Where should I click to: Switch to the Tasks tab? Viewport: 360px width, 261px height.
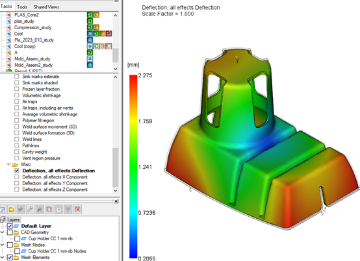tap(6, 6)
